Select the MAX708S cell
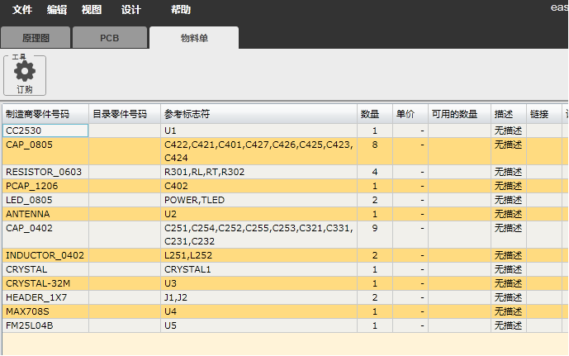The width and height of the screenshot is (569, 356). (45, 311)
